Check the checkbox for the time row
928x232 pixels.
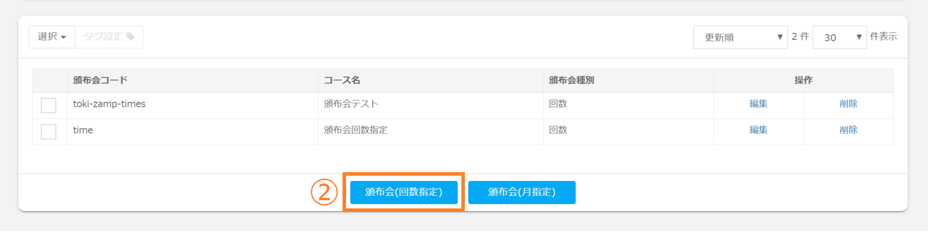tap(48, 132)
